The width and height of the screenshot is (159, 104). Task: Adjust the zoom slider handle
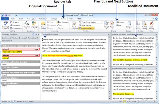tap(146, 101)
